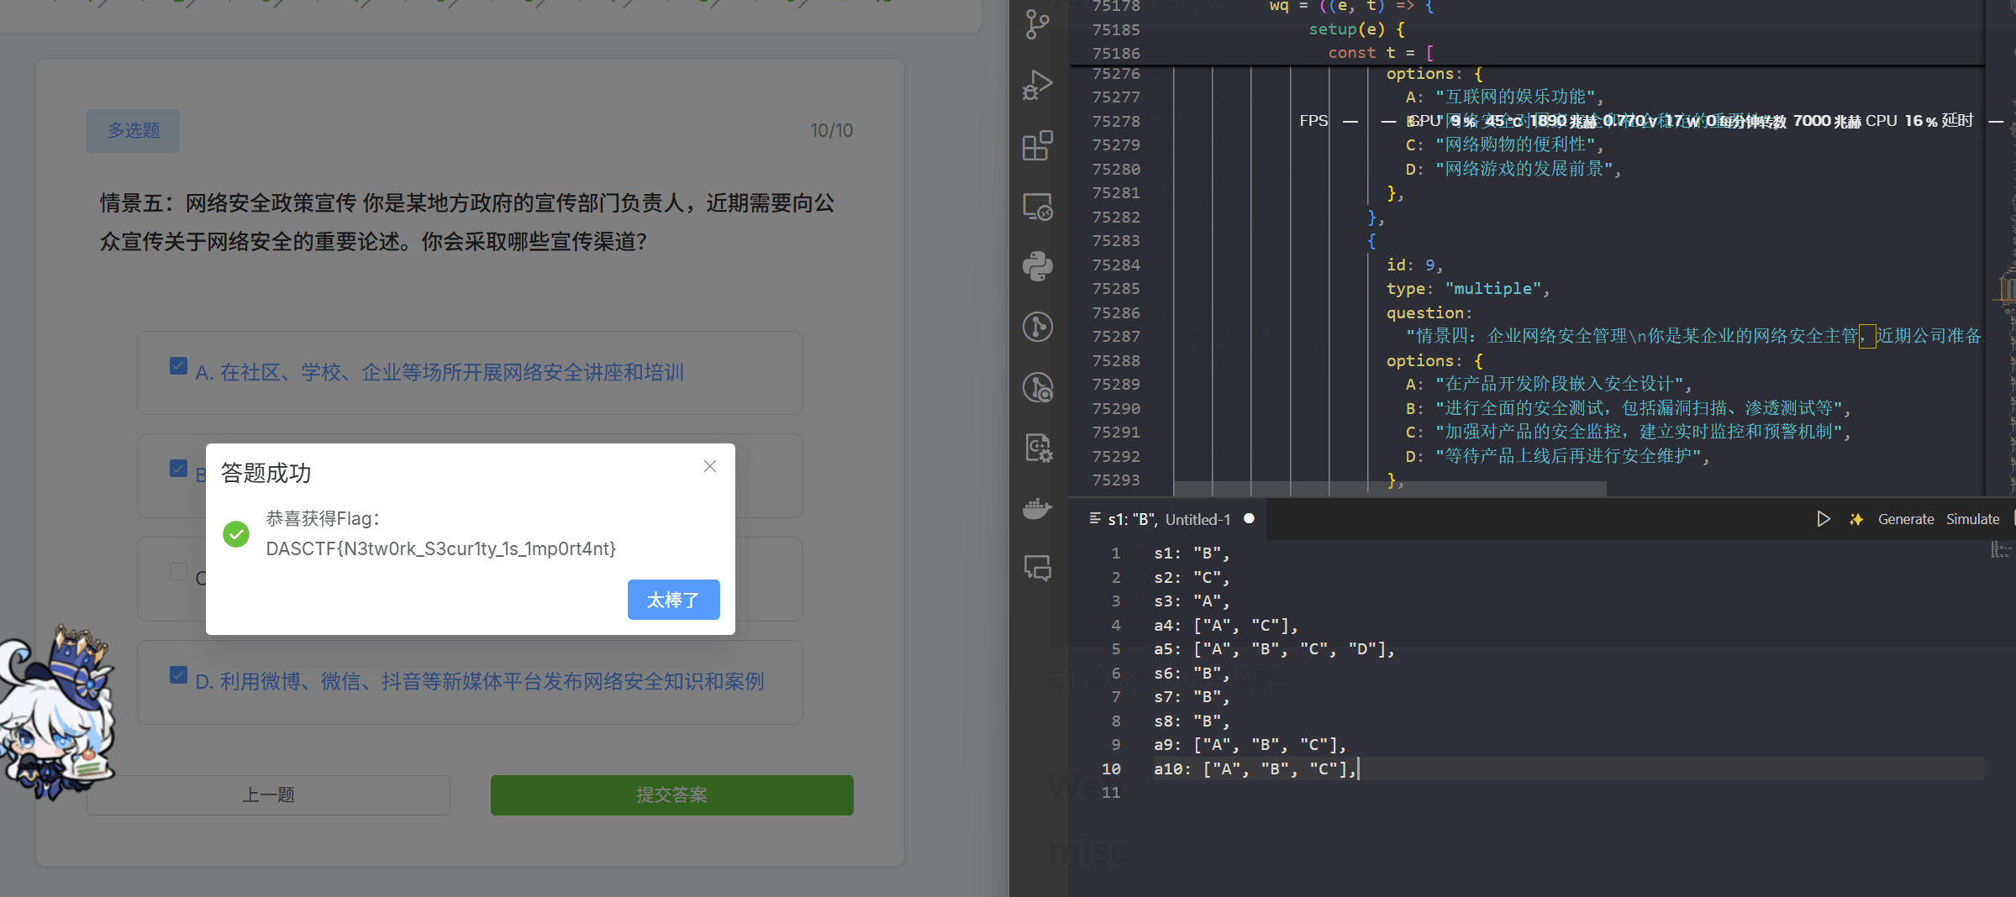Screen dimensions: 2016x897
Task: Click the sparkle icon beside Generate
Action: (x=1856, y=519)
